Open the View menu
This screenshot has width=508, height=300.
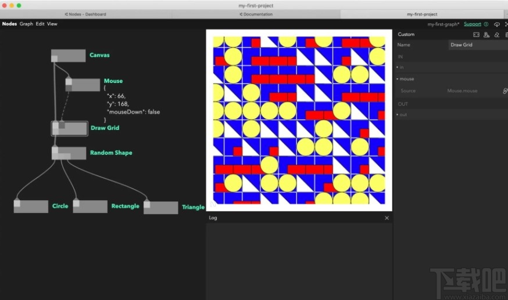pyautogui.click(x=52, y=24)
